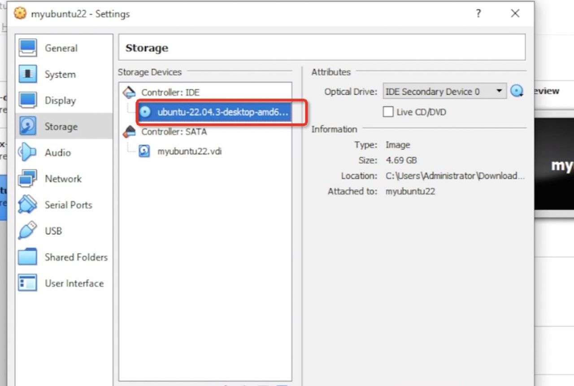The image size is (574, 386).
Task: Click the IDE controller icon
Action: coord(129,92)
